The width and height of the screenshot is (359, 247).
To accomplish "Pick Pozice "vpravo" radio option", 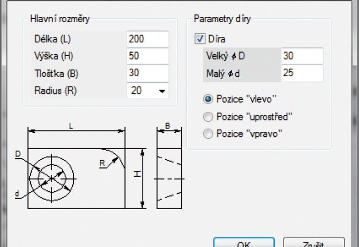I will coord(208,134).
